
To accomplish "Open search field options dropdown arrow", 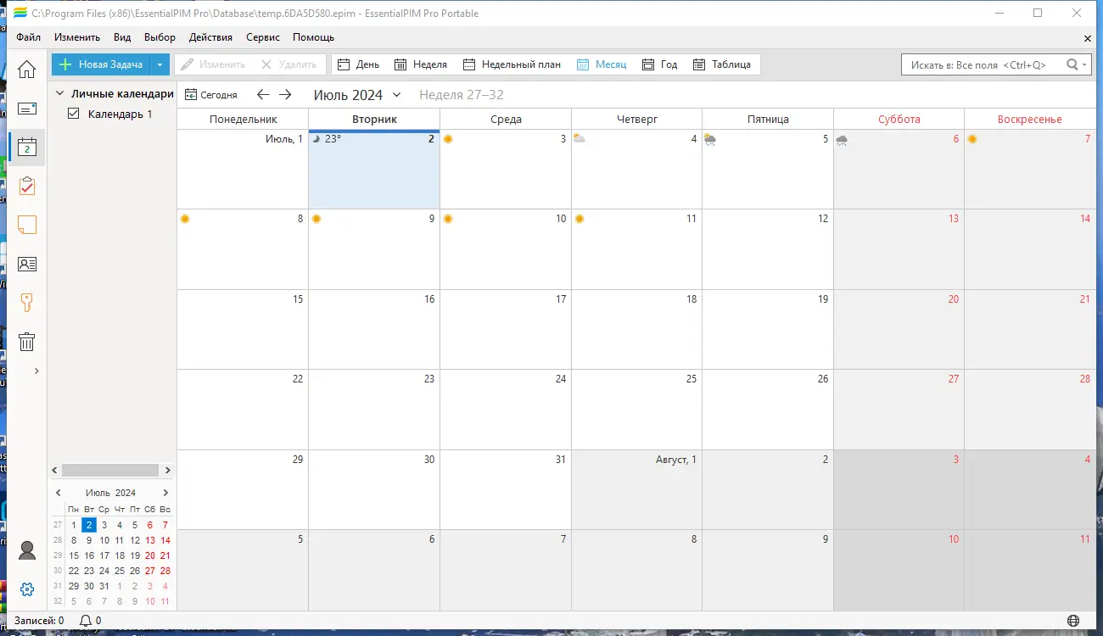I will tap(1085, 64).
